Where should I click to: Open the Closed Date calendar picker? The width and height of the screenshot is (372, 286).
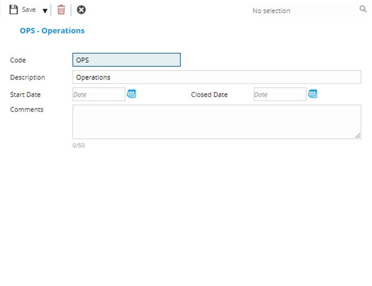[312, 94]
